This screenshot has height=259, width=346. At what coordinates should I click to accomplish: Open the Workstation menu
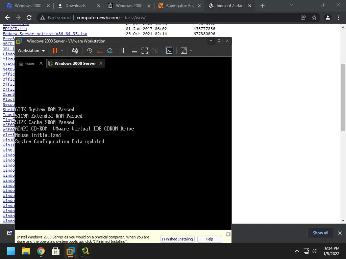[31, 51]
